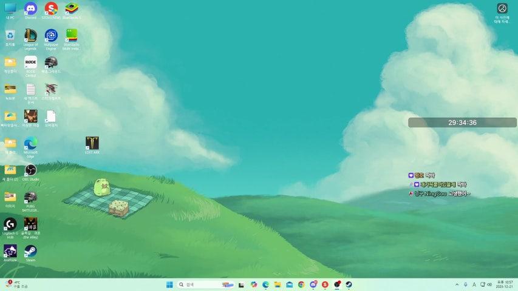Viewport: 518px width, 291px height.
Task: Open the folder beside RODE Central
Action: (x=10, y=65)
